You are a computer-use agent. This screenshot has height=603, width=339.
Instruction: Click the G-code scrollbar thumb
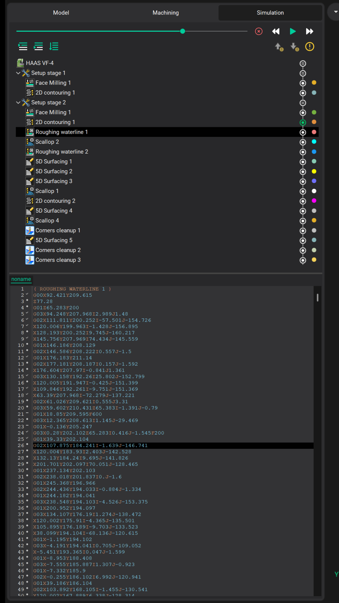pyautogui.click(x=318, y=297)
